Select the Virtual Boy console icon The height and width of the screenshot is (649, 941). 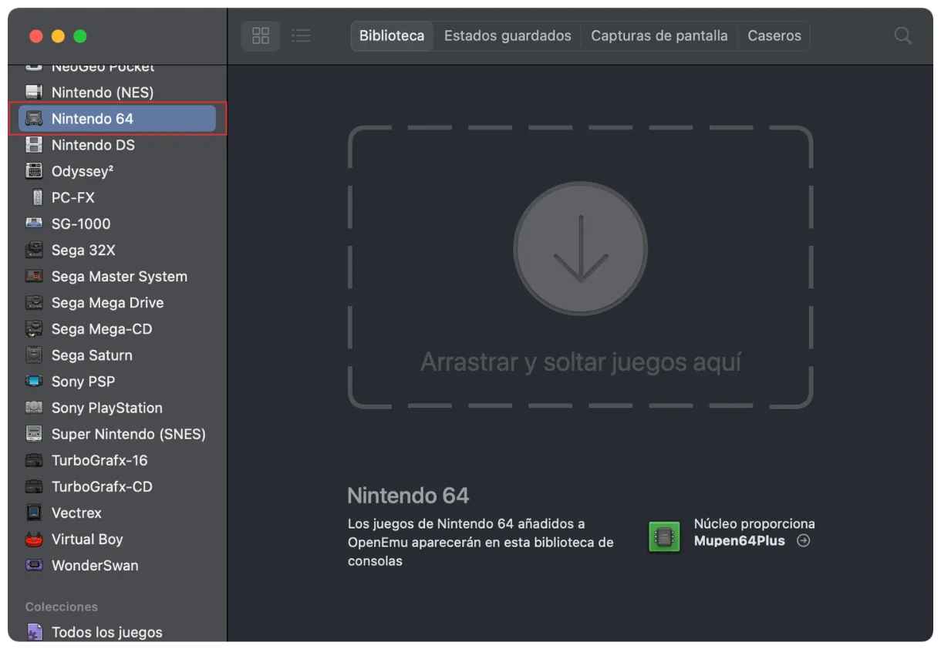tap(34, 539)
